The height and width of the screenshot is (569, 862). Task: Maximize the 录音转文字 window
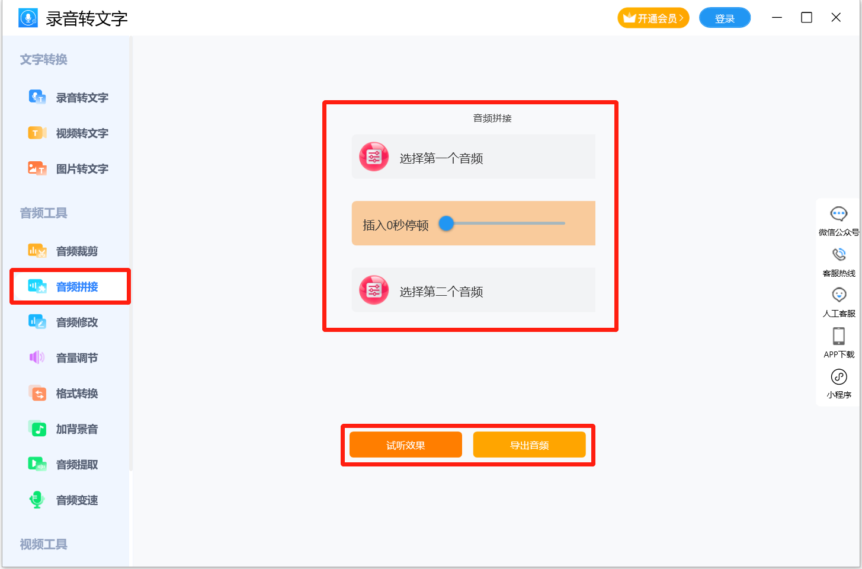(x=806, y=18)
